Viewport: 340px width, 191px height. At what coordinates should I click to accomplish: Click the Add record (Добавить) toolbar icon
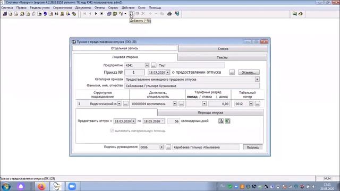click(x=131, y=14)
